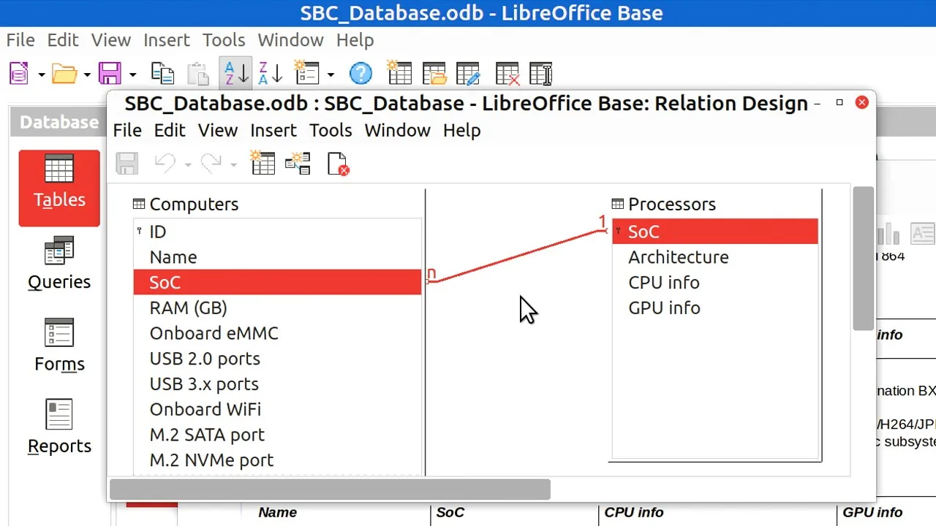Click the Copy icon in the main toolbar
Screen dimensions: 936x526
coord(162,74)
